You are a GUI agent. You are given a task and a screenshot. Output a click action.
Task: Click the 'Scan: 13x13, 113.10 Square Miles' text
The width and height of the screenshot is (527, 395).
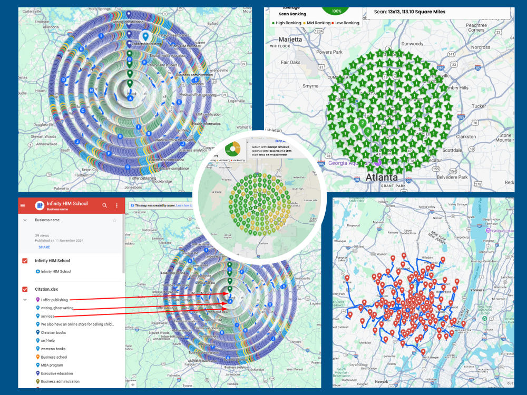[409, 12]
